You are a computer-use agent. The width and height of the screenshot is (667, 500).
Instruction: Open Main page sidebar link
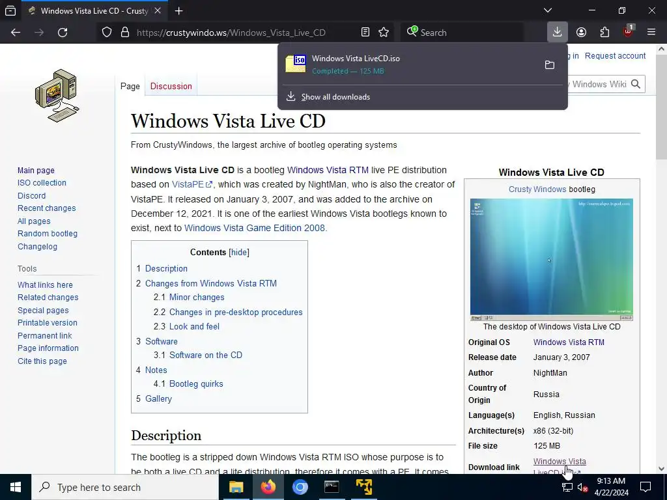click(36, 171)
